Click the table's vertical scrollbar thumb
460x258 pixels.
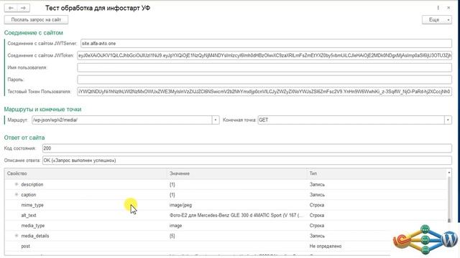pos(448,200)
